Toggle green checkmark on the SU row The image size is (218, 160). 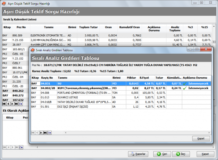pyautogui.click(x=185, y=84)
